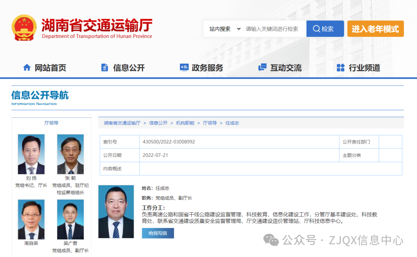Enable elderly mode with 进入老年模式
Screen dimensions: 417x257
[x=375, y=29]
